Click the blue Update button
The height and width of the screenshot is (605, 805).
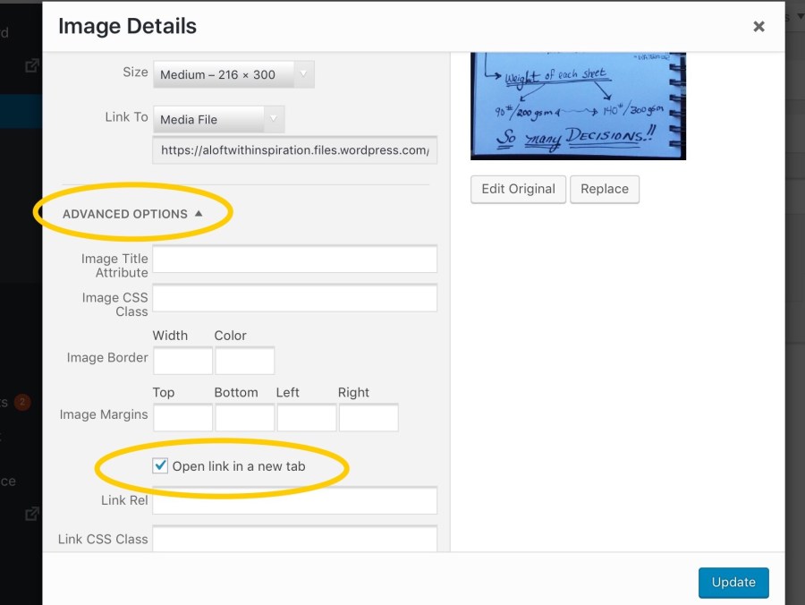click(733, 582)
